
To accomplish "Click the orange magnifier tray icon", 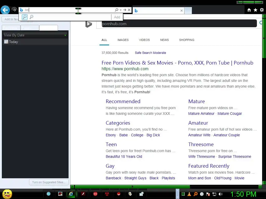I will [x=195, y=194].
